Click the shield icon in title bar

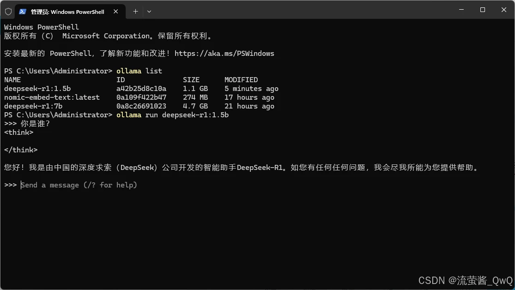point(8,12)
